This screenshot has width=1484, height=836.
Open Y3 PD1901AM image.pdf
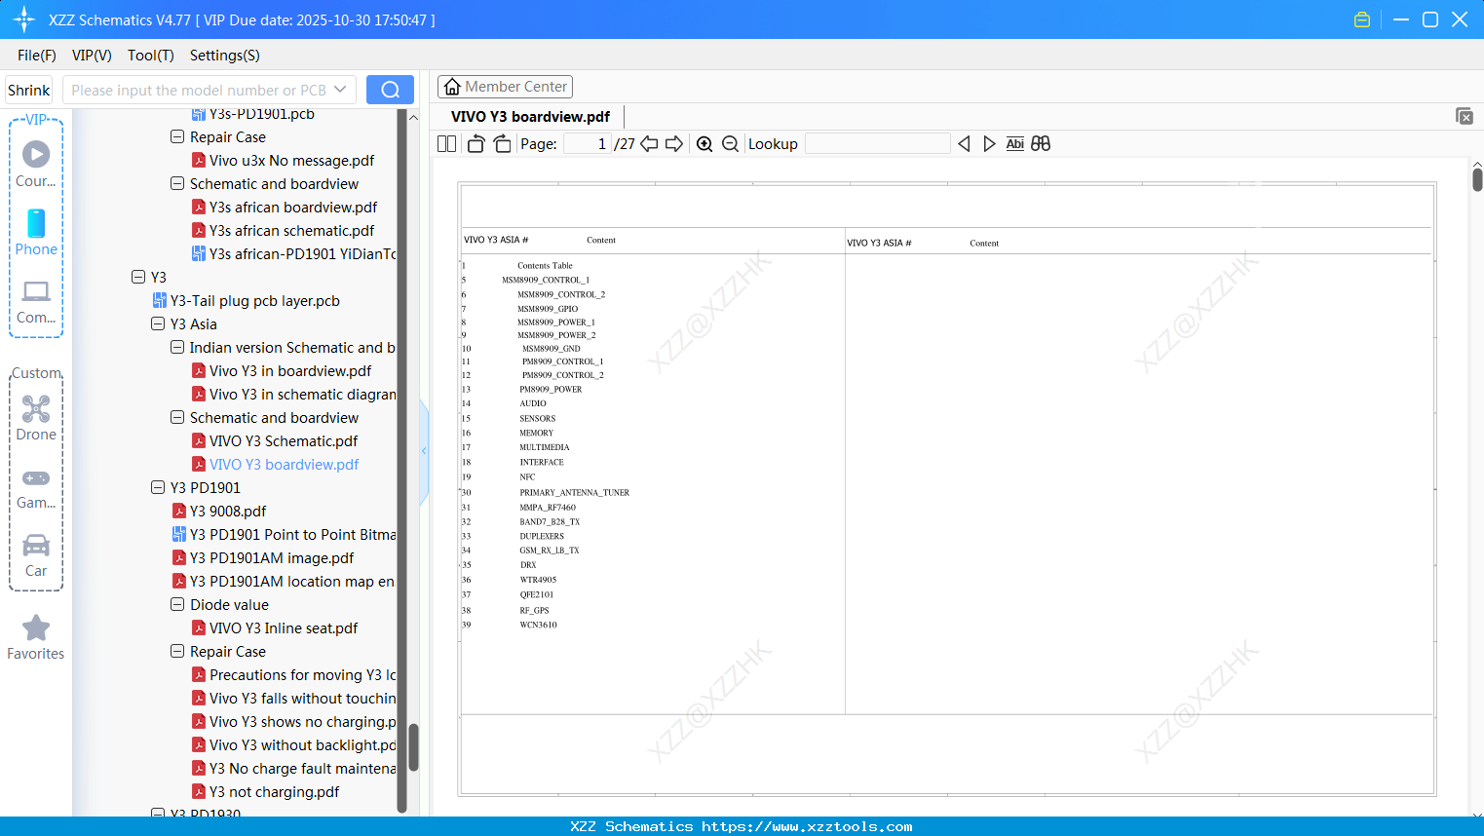(x=272, y=557)
